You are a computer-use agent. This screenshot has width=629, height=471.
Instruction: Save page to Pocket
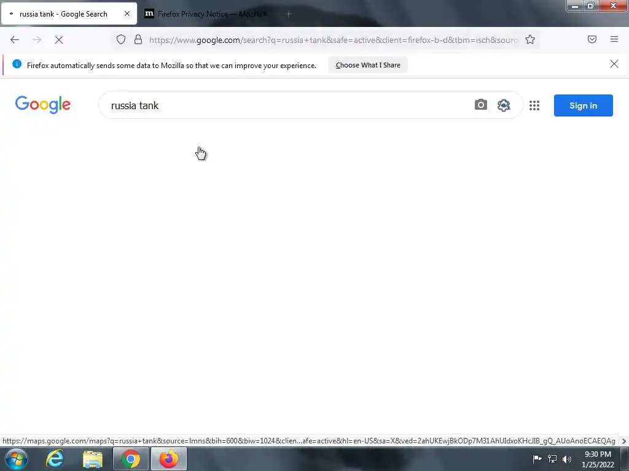(x=592, y=39)
